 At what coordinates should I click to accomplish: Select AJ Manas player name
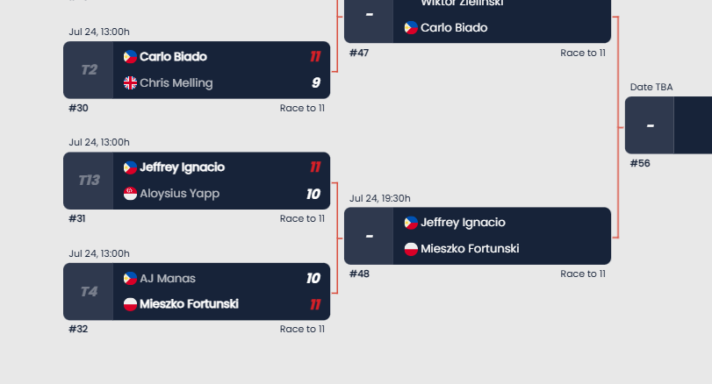click(x=168, y=279)
